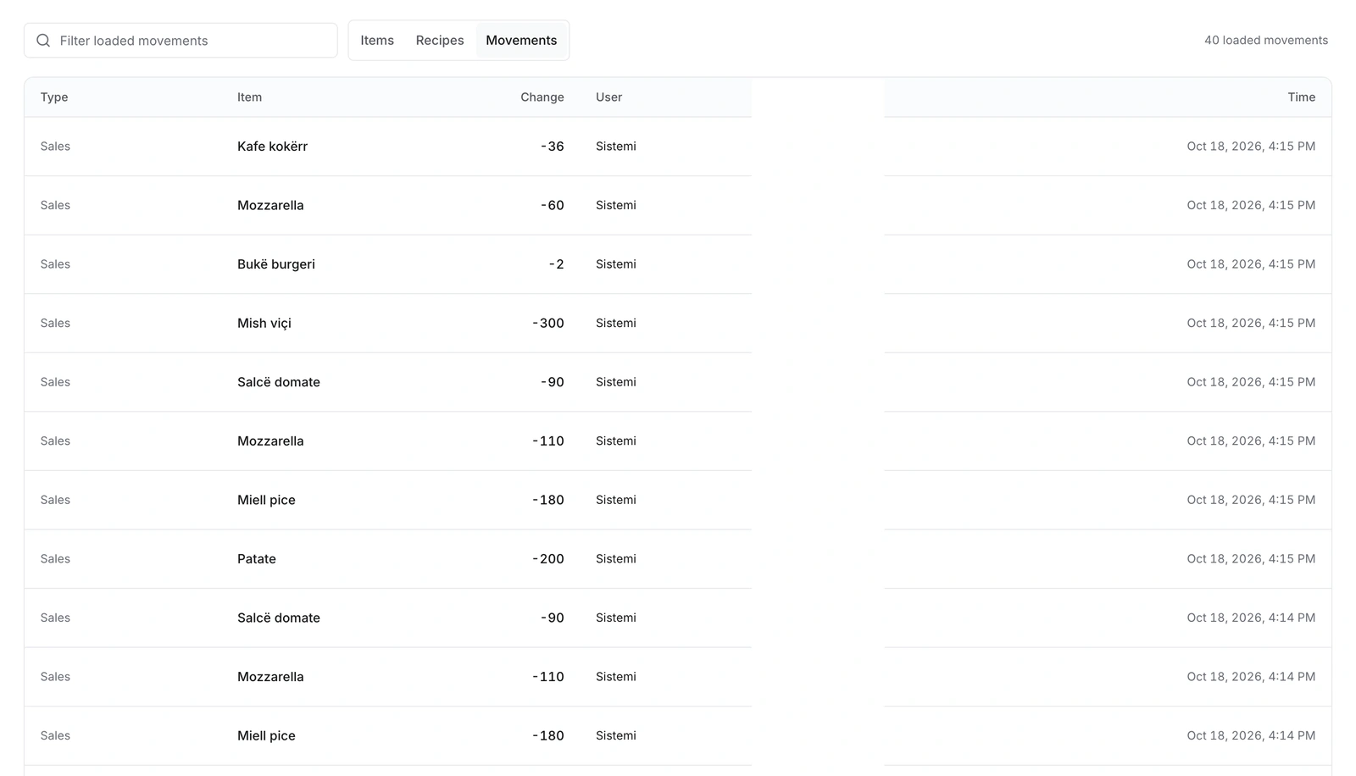Screen dimensions: 1356x776
Task: Click the timestamp in the Bukë burgeri row
Action: [x=1251, y=264]
